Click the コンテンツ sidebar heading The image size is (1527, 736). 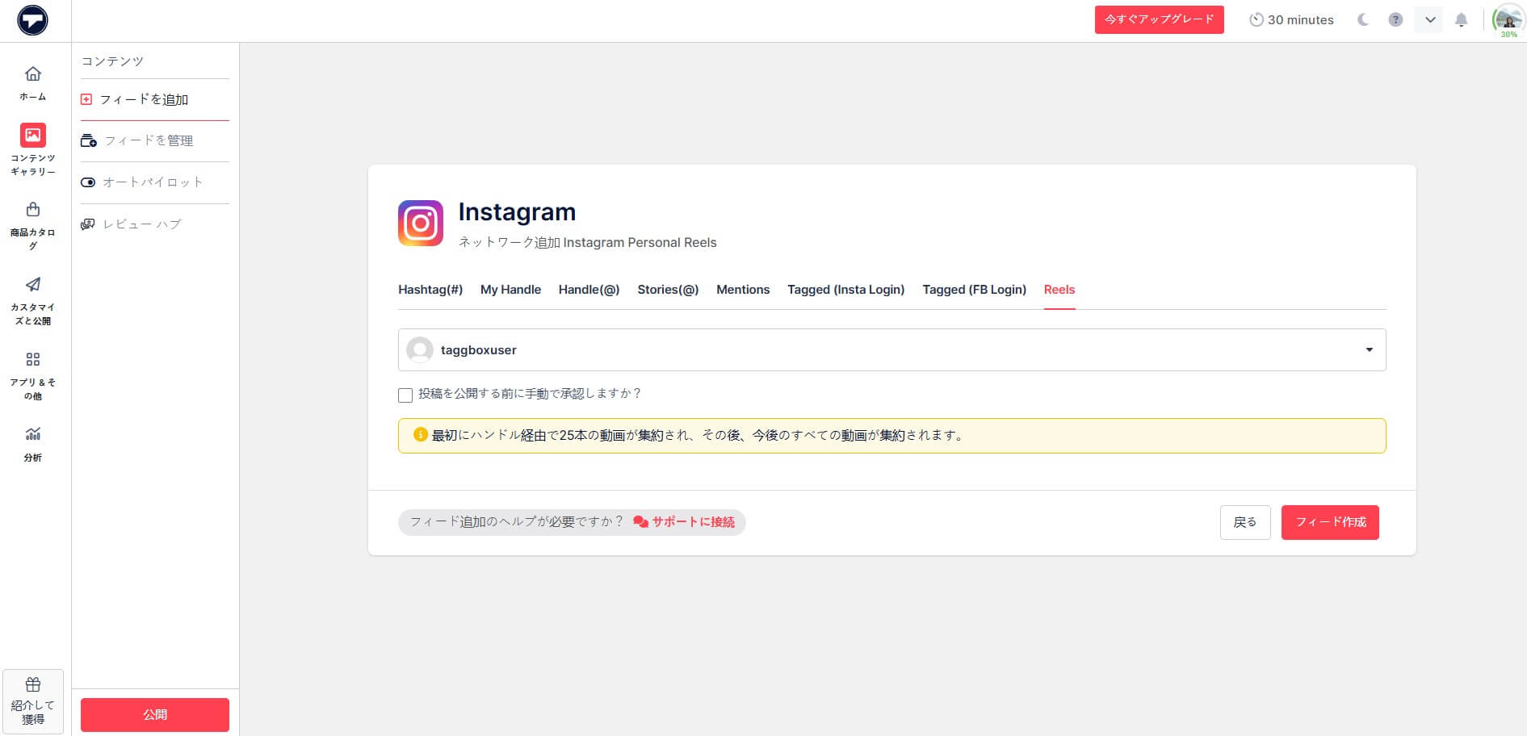(112, 61)
